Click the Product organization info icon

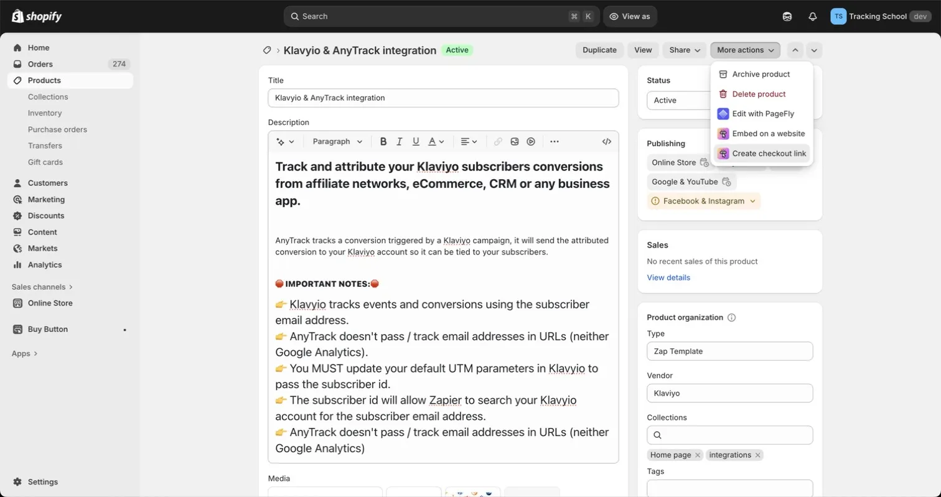click(731, 317)
